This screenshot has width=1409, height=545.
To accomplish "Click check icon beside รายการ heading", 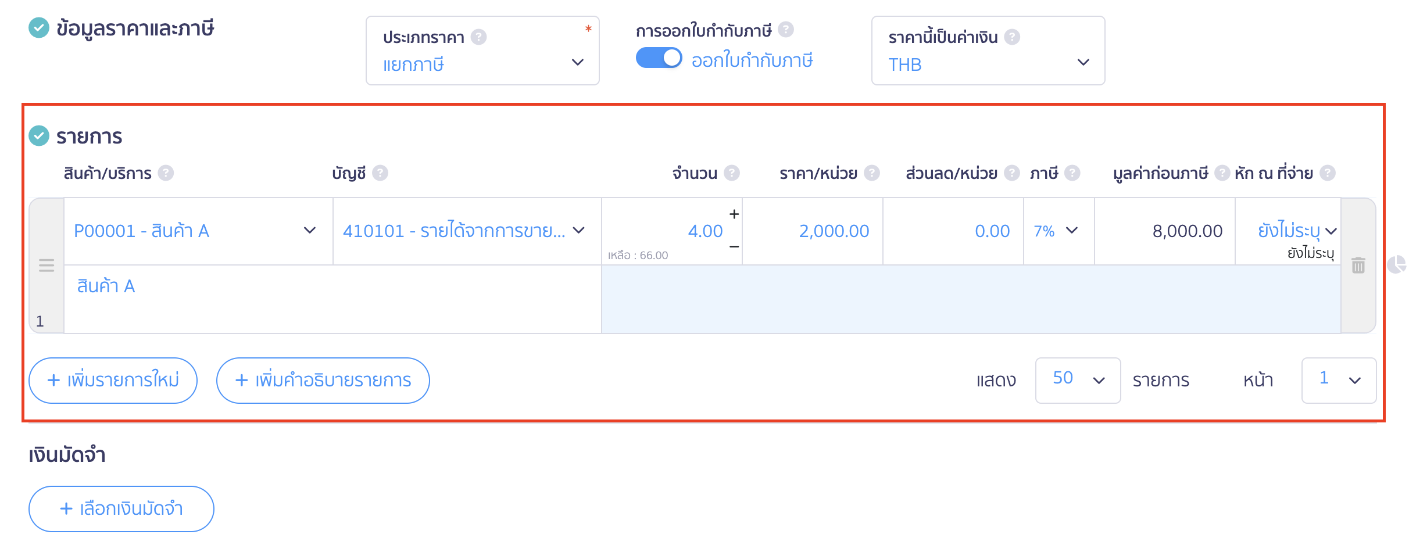I will (39, 136).
